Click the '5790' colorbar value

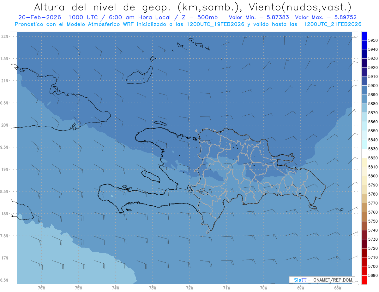pos(373,185)
